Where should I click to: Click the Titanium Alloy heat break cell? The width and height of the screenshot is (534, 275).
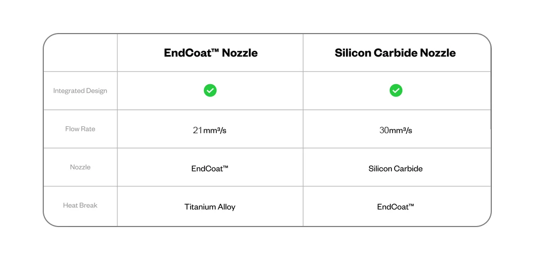click(210, 207)
